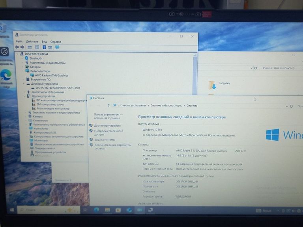Open address dropdown in System window

[287, 106]
